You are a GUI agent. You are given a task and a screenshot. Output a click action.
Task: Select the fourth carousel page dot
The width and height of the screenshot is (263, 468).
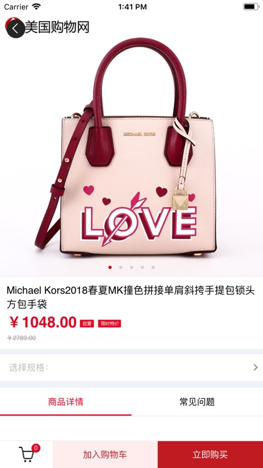[142, 268]
